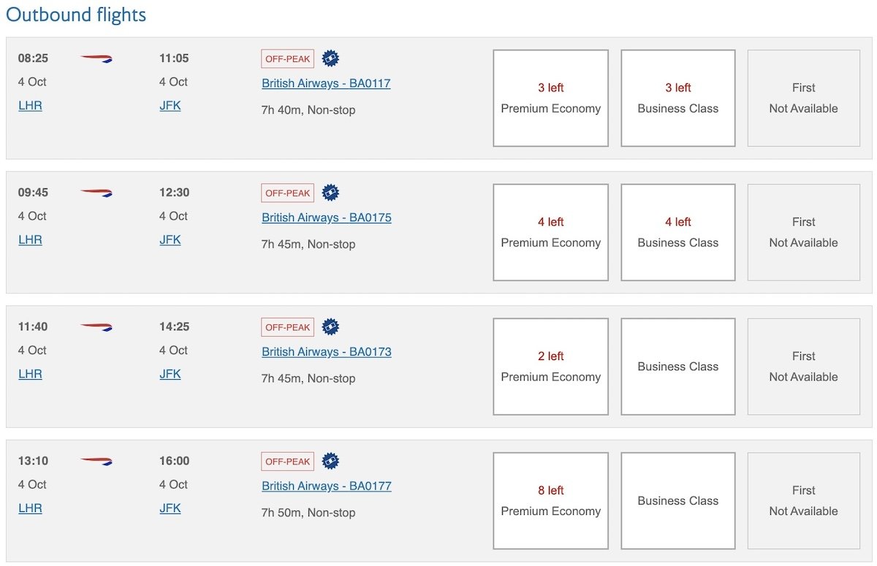Choose Premium Economy with 2 left

click(551, 367)
